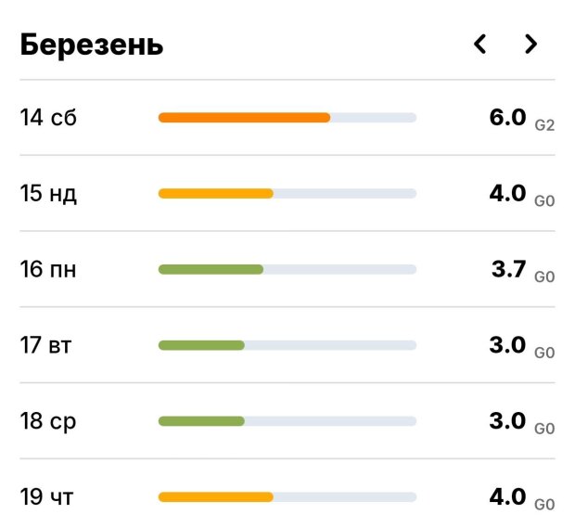The image size is (575, 527).
Task: Click the green bar for 17 вт
Action: [x=201, y=345]
